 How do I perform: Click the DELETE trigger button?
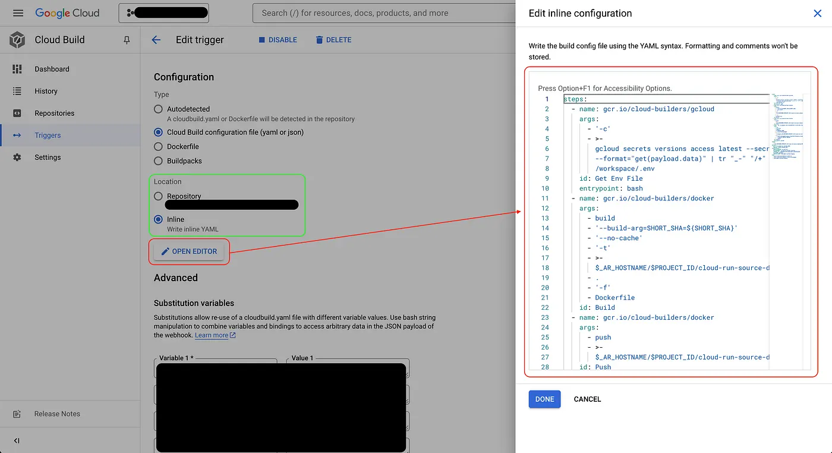click(x=333, y=40)
